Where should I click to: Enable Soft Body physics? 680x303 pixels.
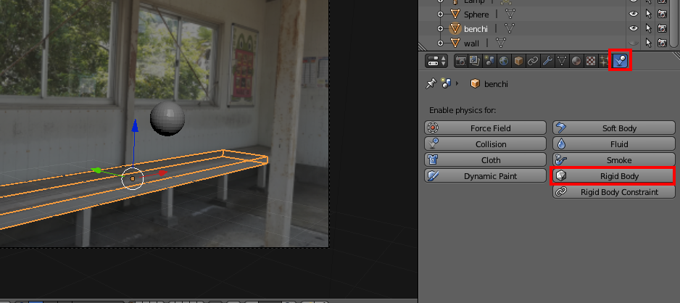tap(613, 128)
